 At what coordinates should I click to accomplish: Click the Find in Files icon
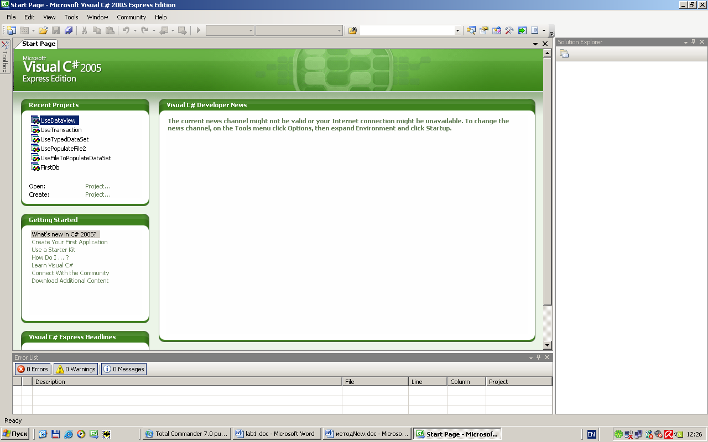point(352,31)
